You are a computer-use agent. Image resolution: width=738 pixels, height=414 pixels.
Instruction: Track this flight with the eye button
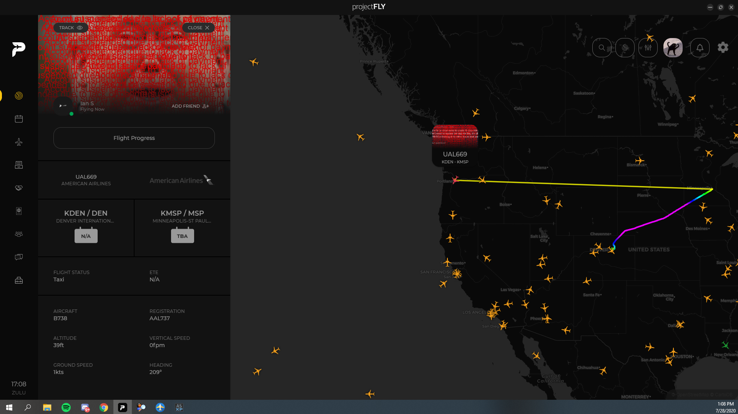[x=71, y=28]
